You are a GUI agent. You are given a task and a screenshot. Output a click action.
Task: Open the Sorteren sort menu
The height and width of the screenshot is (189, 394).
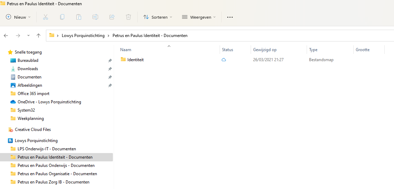pyautogui.click(x=157, y=17)
